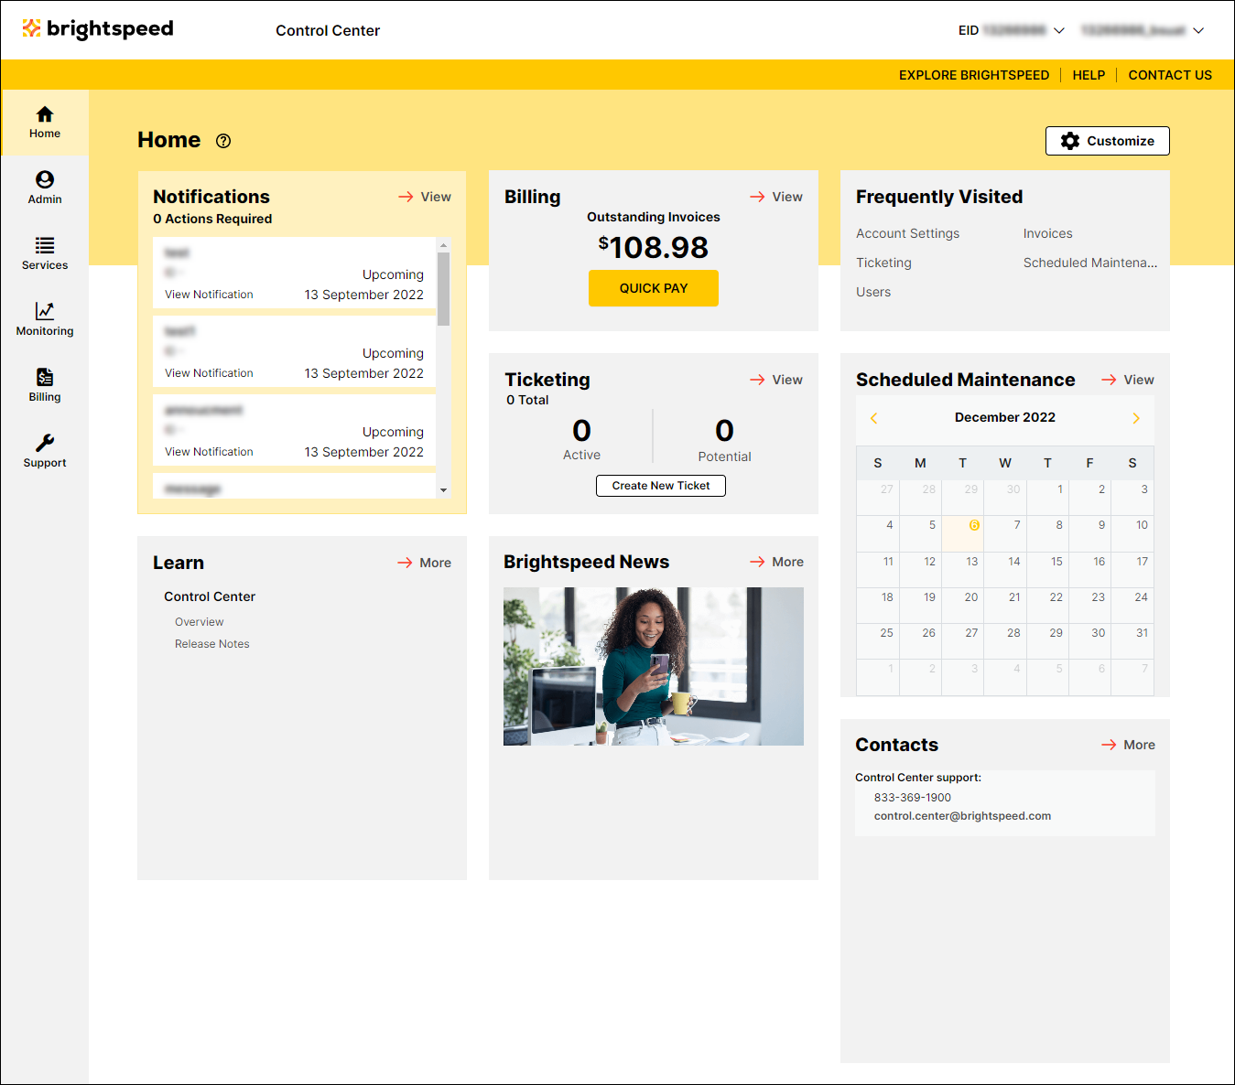
Task: Click the $108.98 outstanding invoice amount
Action: coord(654,247)
